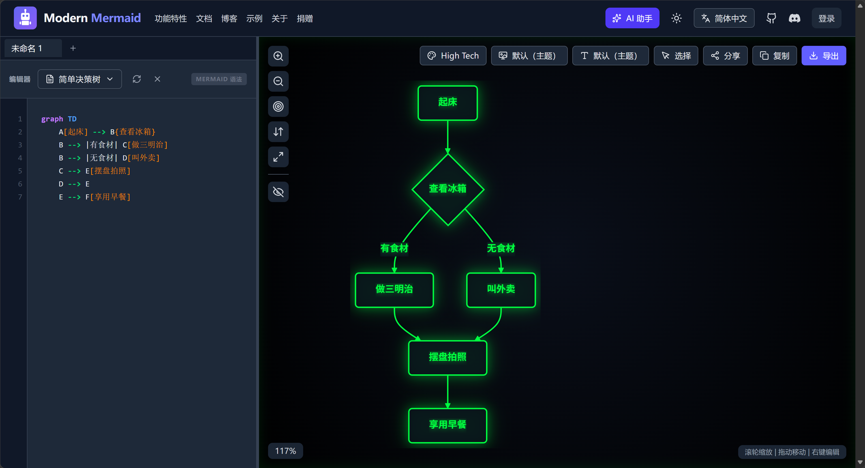Select the 未命名 1 tab
This screenshot has height=468, width=865.
click(x=33, y=48)
